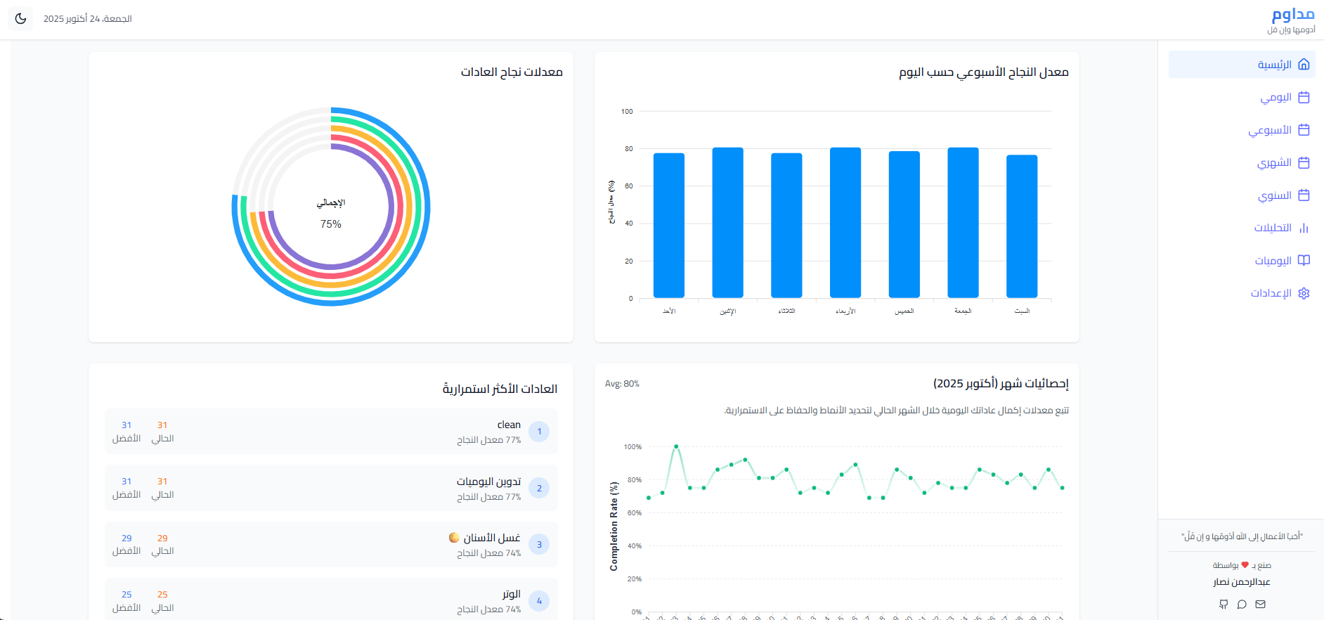Click the calendar icon beside السنوي
The image size is (1324, 620).
coord(1304,195)
